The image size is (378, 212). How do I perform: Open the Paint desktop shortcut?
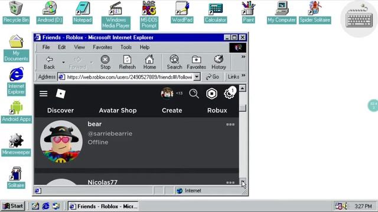click(248, 12)
